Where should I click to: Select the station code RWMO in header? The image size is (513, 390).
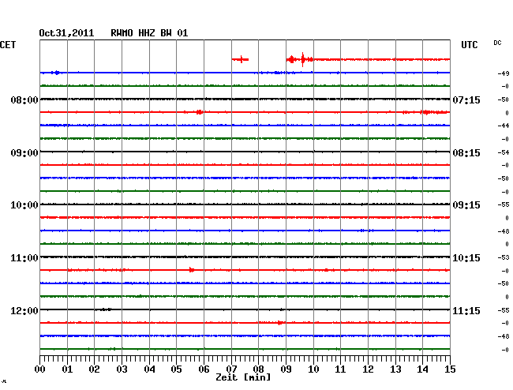[x=122, y=33]
